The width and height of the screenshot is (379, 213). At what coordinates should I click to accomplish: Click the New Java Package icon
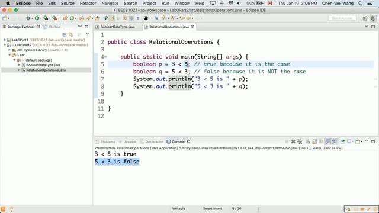(65, 18)
